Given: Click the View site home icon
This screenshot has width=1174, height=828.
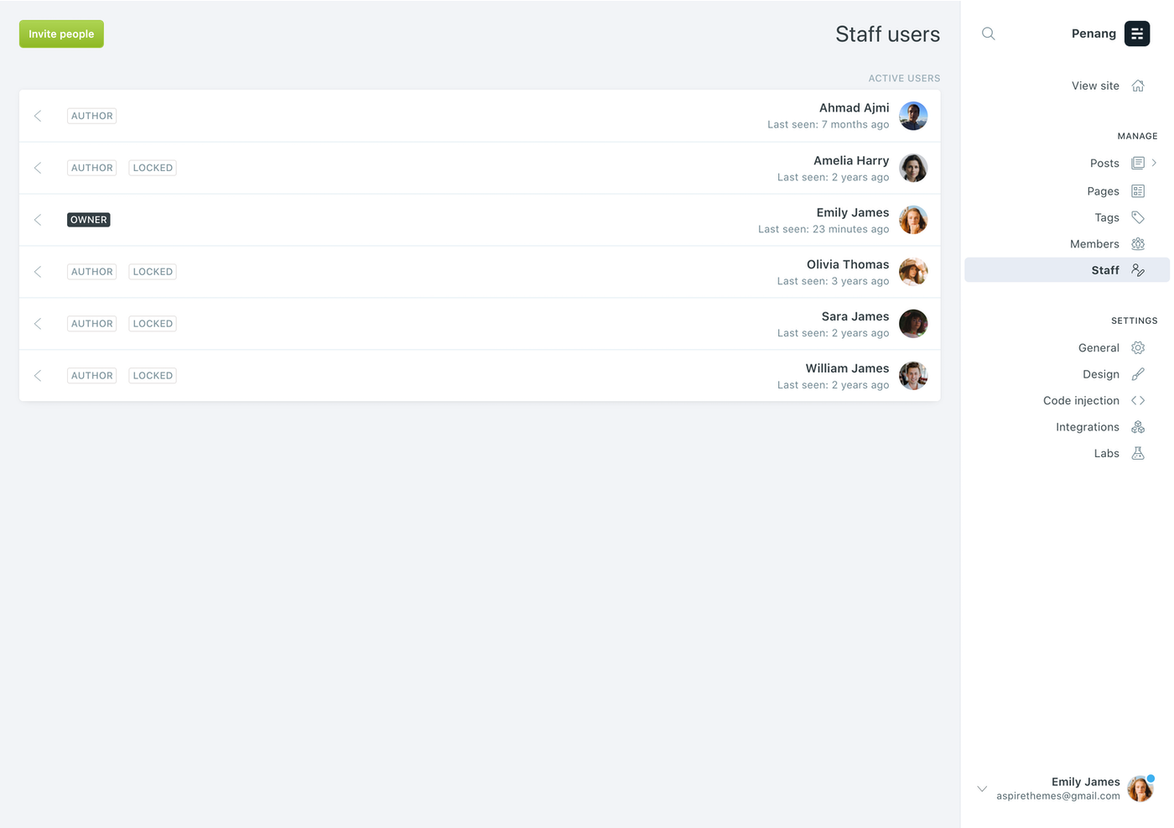Looking at the screenshot, I should click(1138, 86).
